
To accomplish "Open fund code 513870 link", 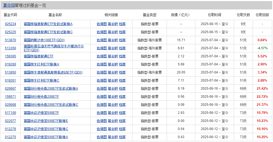I will [11, 40].
